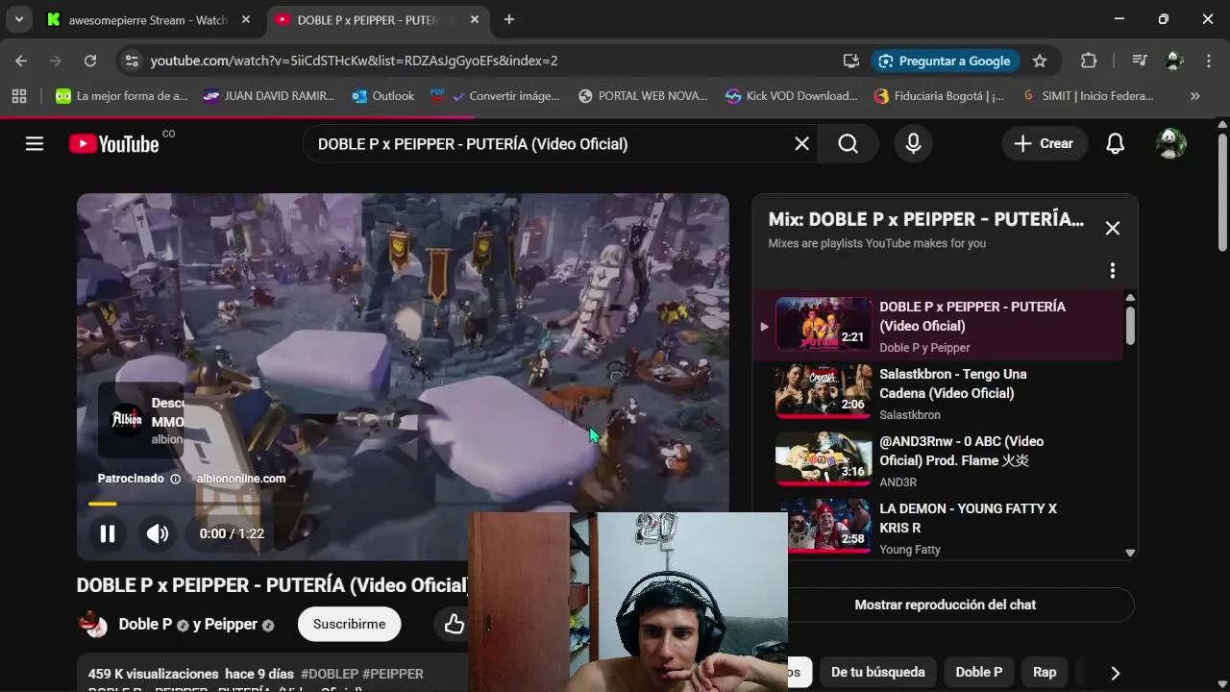Start voice search with microphone
This screenshot has width=1230, height=692.
(913, 143)
